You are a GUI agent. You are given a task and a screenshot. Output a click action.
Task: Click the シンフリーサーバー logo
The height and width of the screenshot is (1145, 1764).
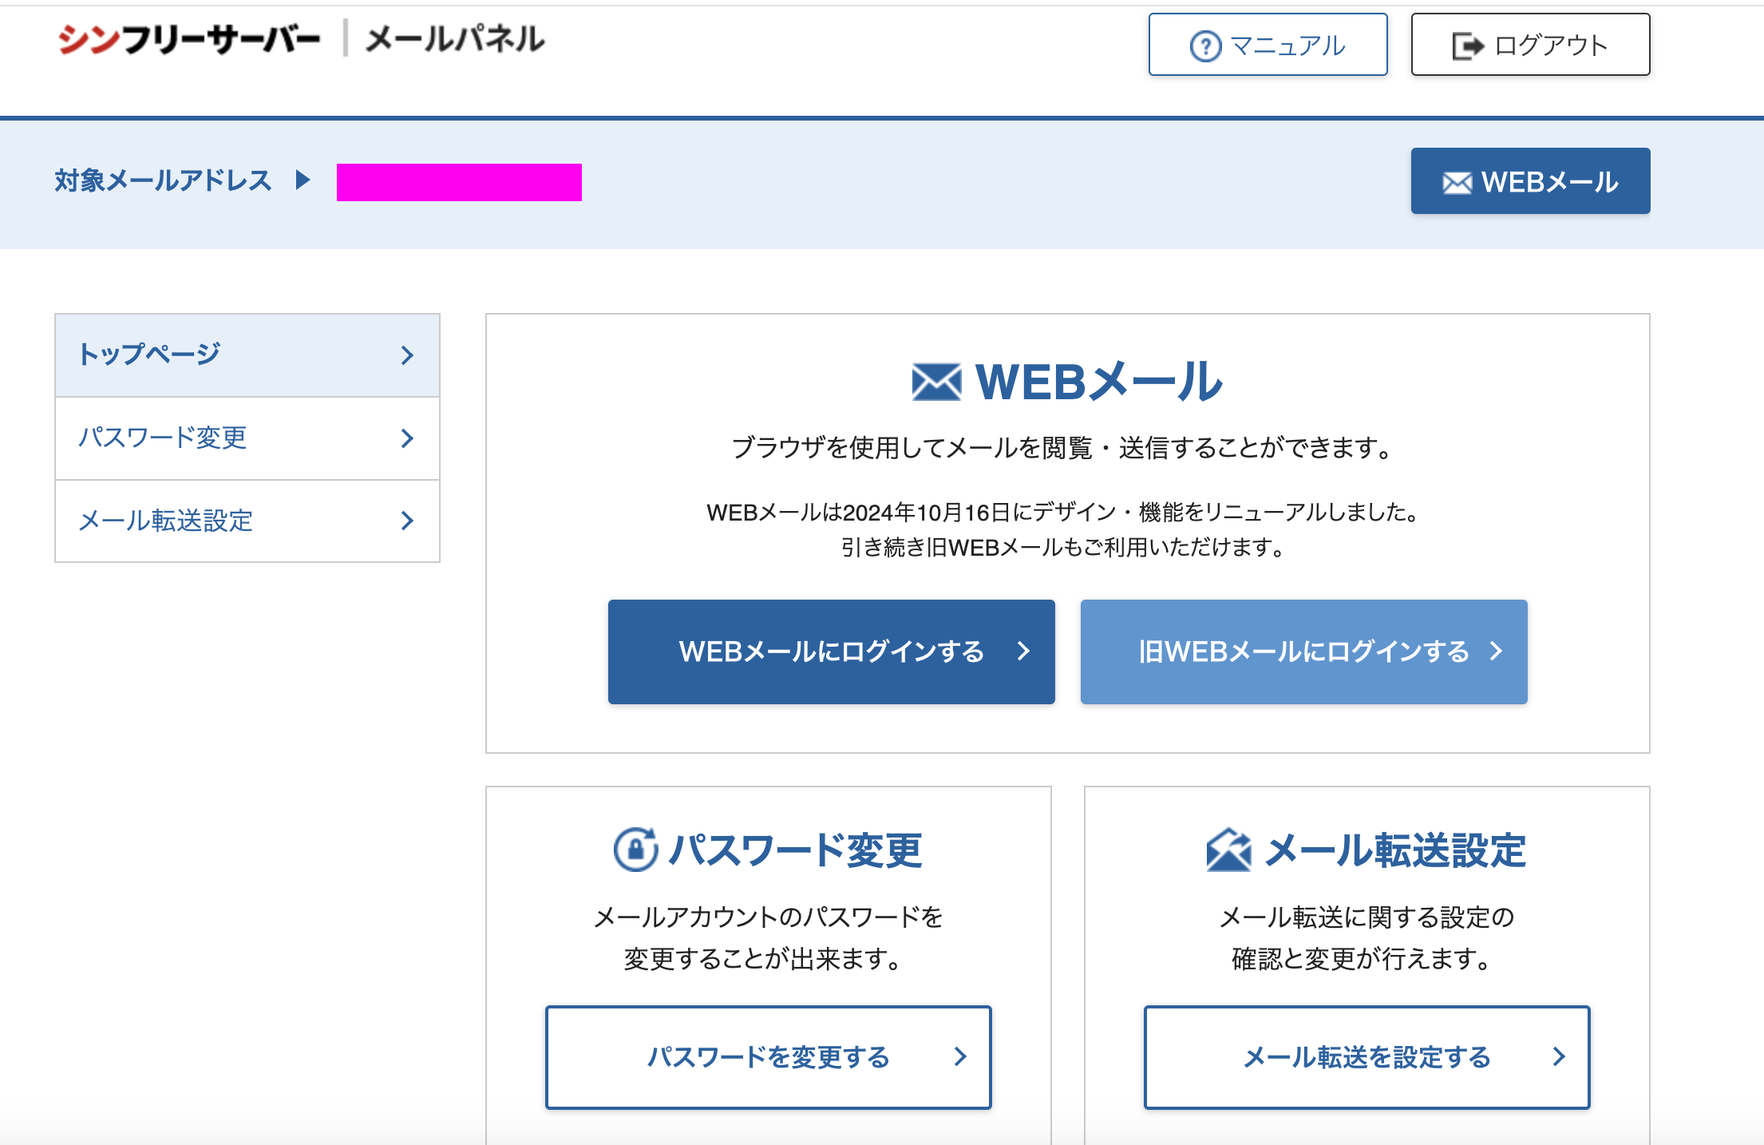pos(189,39)
